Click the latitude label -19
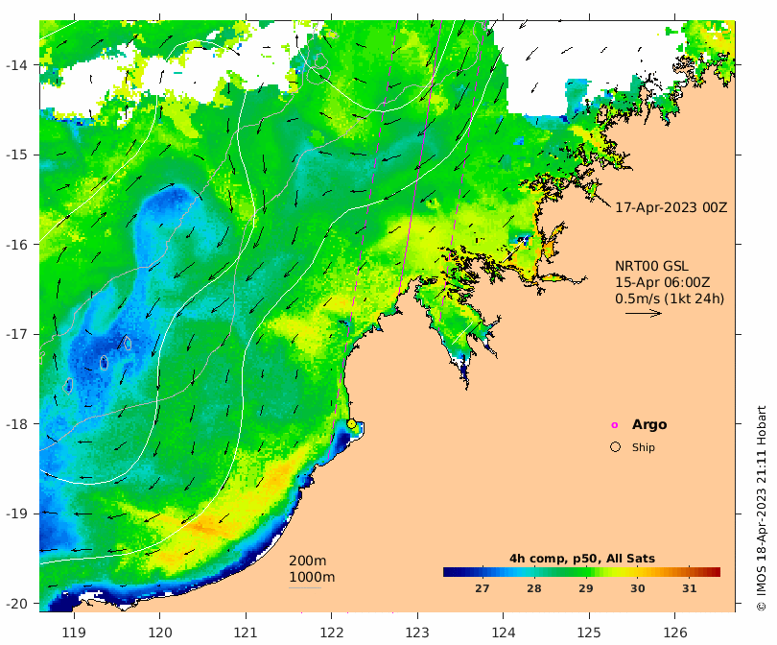Image resolution: width=777 pixels, height=645 pixels. click(16, 514)
